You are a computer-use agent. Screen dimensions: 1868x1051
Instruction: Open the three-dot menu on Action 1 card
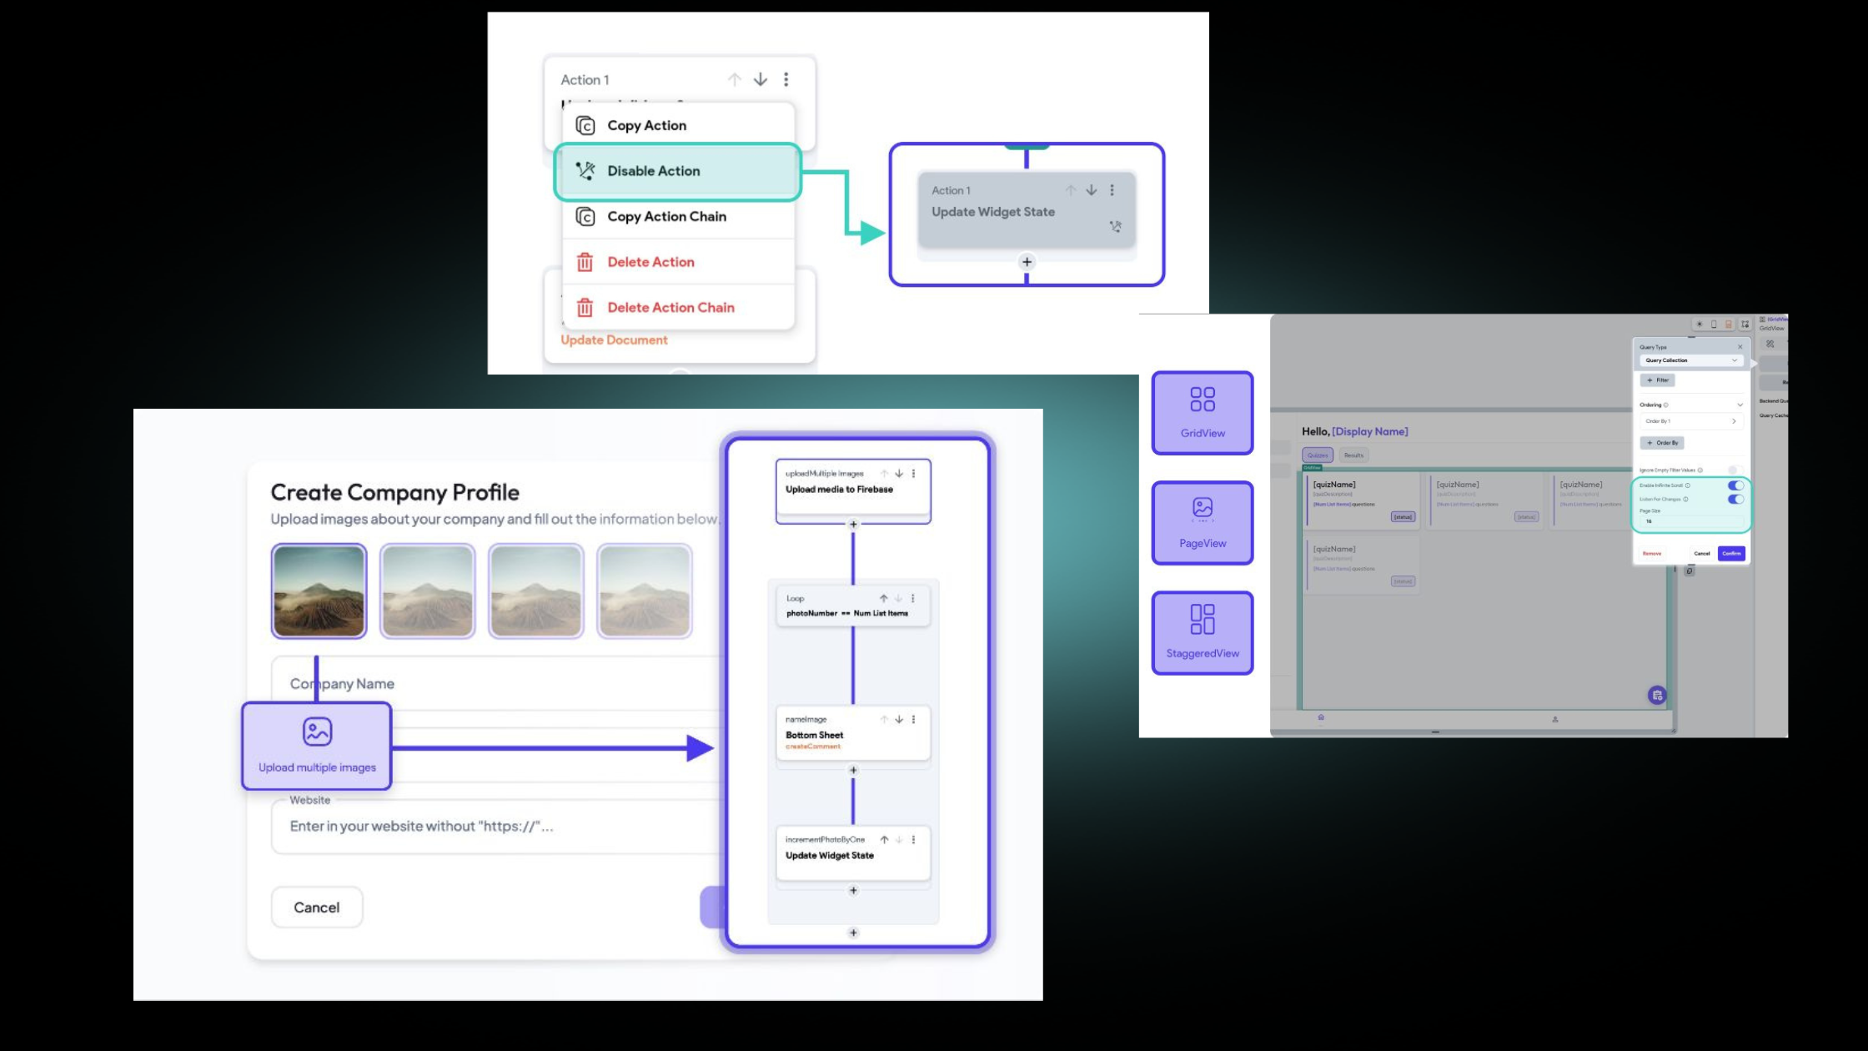click(786, 79)
